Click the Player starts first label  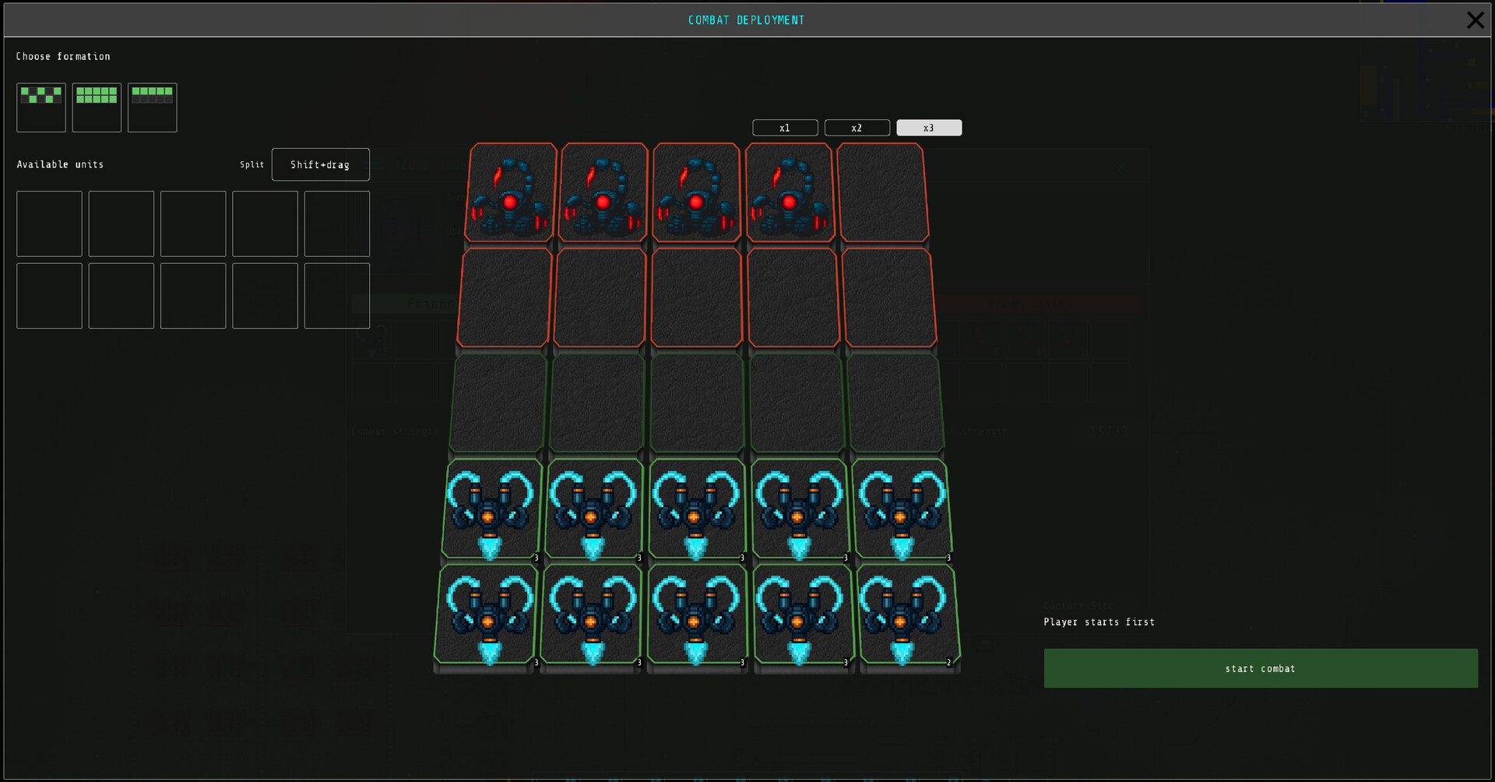(1099, 622)
